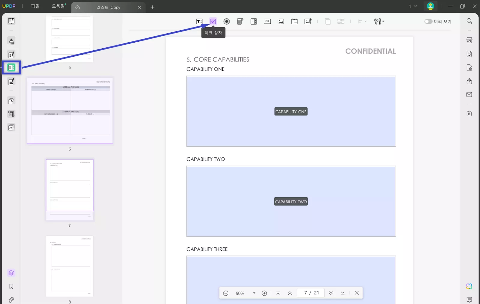
Task: Expand the Align fields dropdown
Action: tap(362, 21)
